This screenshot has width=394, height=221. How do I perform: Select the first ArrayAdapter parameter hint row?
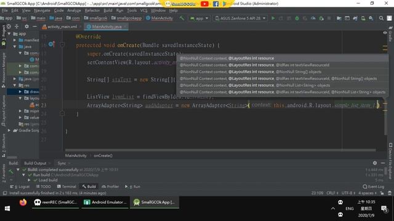point(283,58)
